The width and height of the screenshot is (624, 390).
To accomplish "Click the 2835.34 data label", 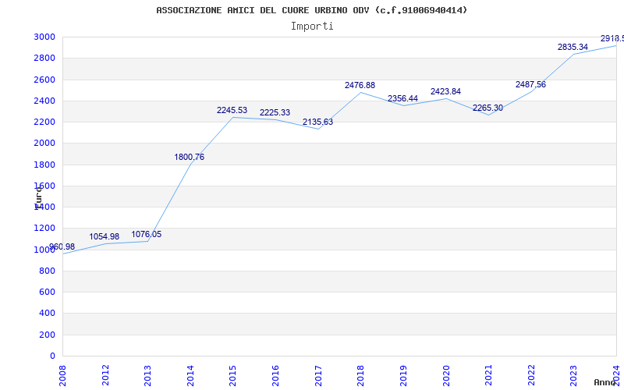I will tap(573, 47).
